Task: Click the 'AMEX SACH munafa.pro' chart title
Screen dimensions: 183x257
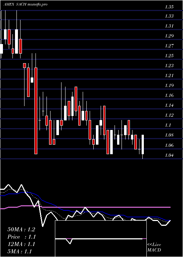Action: 26,4
